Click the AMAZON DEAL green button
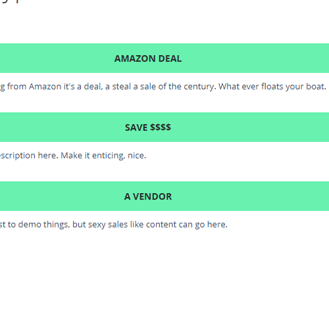This screenshot has width=329, height=320. click(164, 58)
